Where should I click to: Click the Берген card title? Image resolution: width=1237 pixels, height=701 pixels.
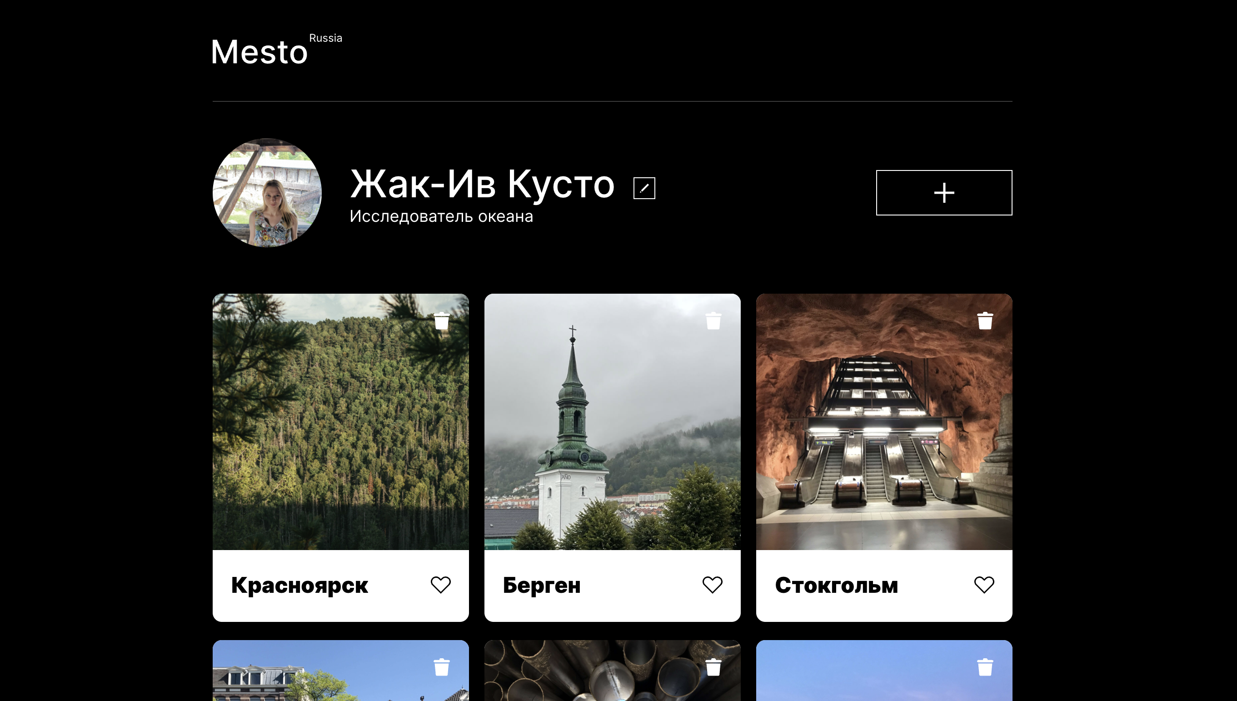pos(542,586)
